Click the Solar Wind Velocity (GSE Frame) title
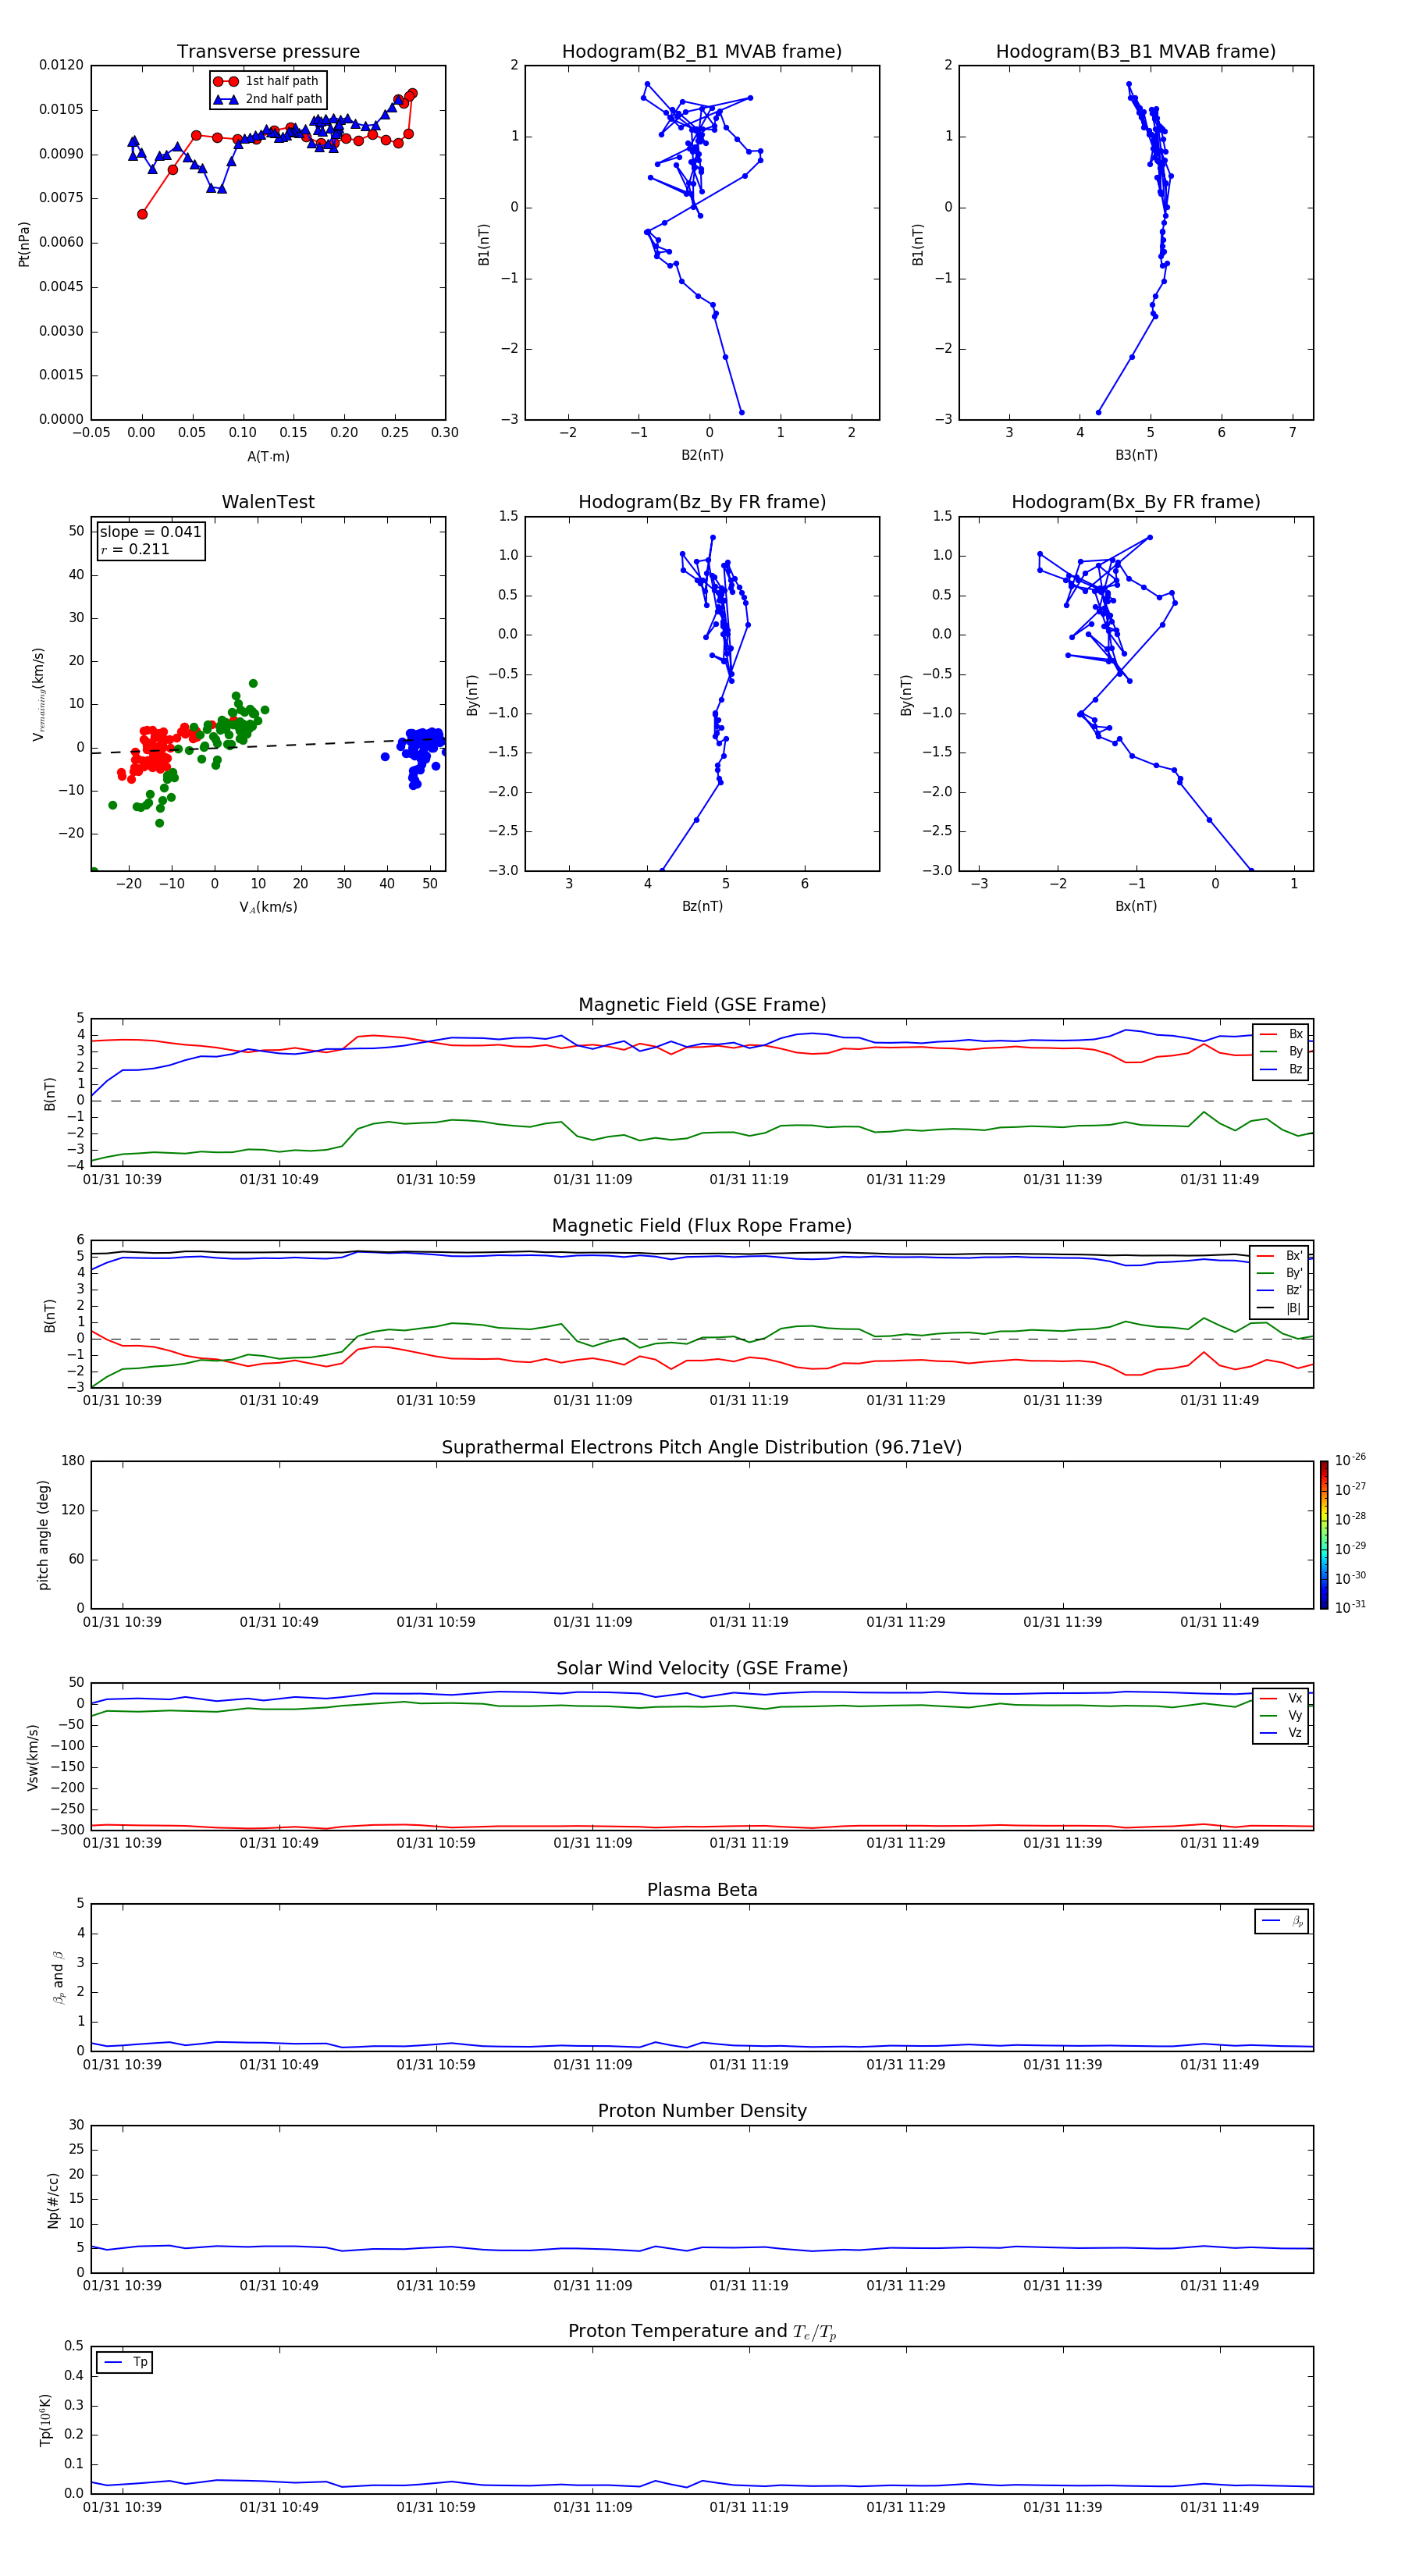This screenshot has width=1405, height=2576. tap(702, 1669)
